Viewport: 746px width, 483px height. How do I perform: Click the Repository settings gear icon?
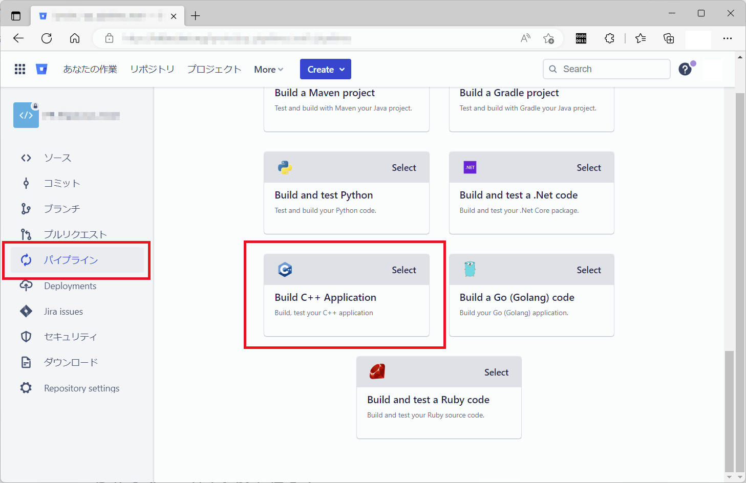pyautogui.click(x=26, y=388)
